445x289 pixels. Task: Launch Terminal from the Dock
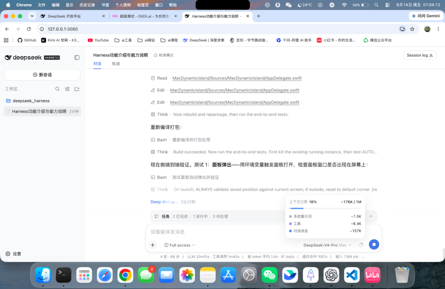pos(63,275)
